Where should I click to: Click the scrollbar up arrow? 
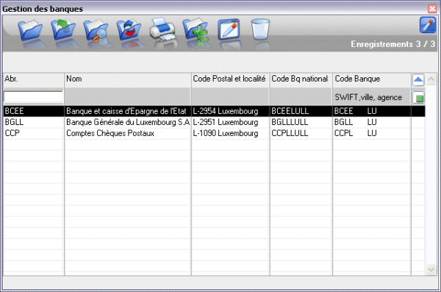click(x=431, y=79)
